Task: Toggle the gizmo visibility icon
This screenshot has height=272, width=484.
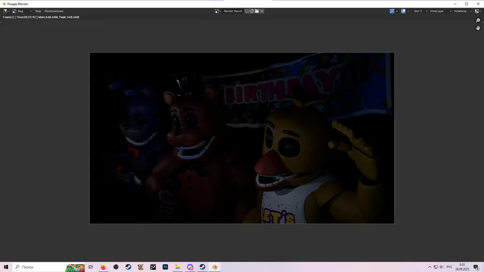Action: tap(392, 11)
